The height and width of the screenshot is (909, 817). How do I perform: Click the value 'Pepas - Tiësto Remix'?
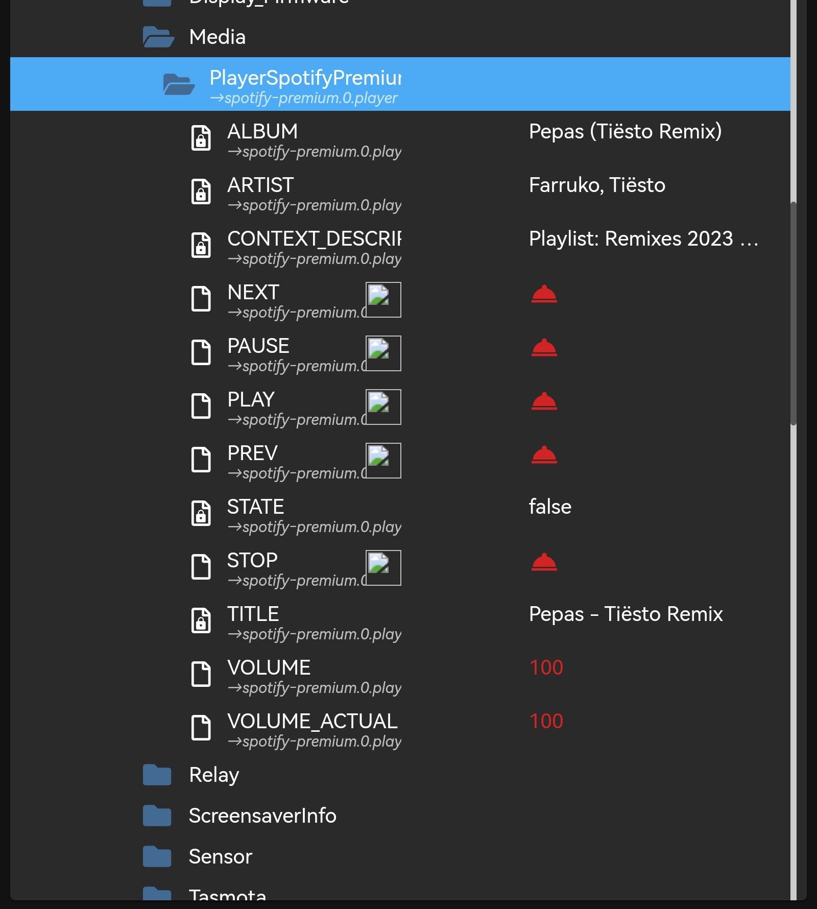click(626, 614)
